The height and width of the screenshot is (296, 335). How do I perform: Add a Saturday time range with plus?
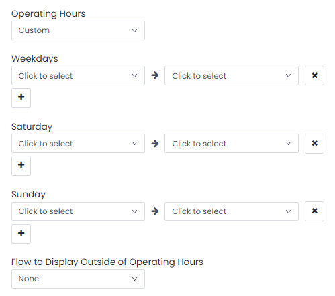tap(21, 166)
